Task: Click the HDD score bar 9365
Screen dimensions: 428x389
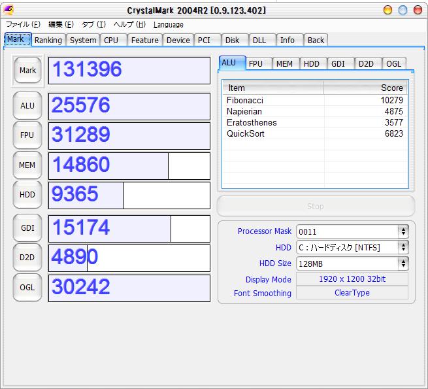Action: pyautogui.click(x=129, y=195)
